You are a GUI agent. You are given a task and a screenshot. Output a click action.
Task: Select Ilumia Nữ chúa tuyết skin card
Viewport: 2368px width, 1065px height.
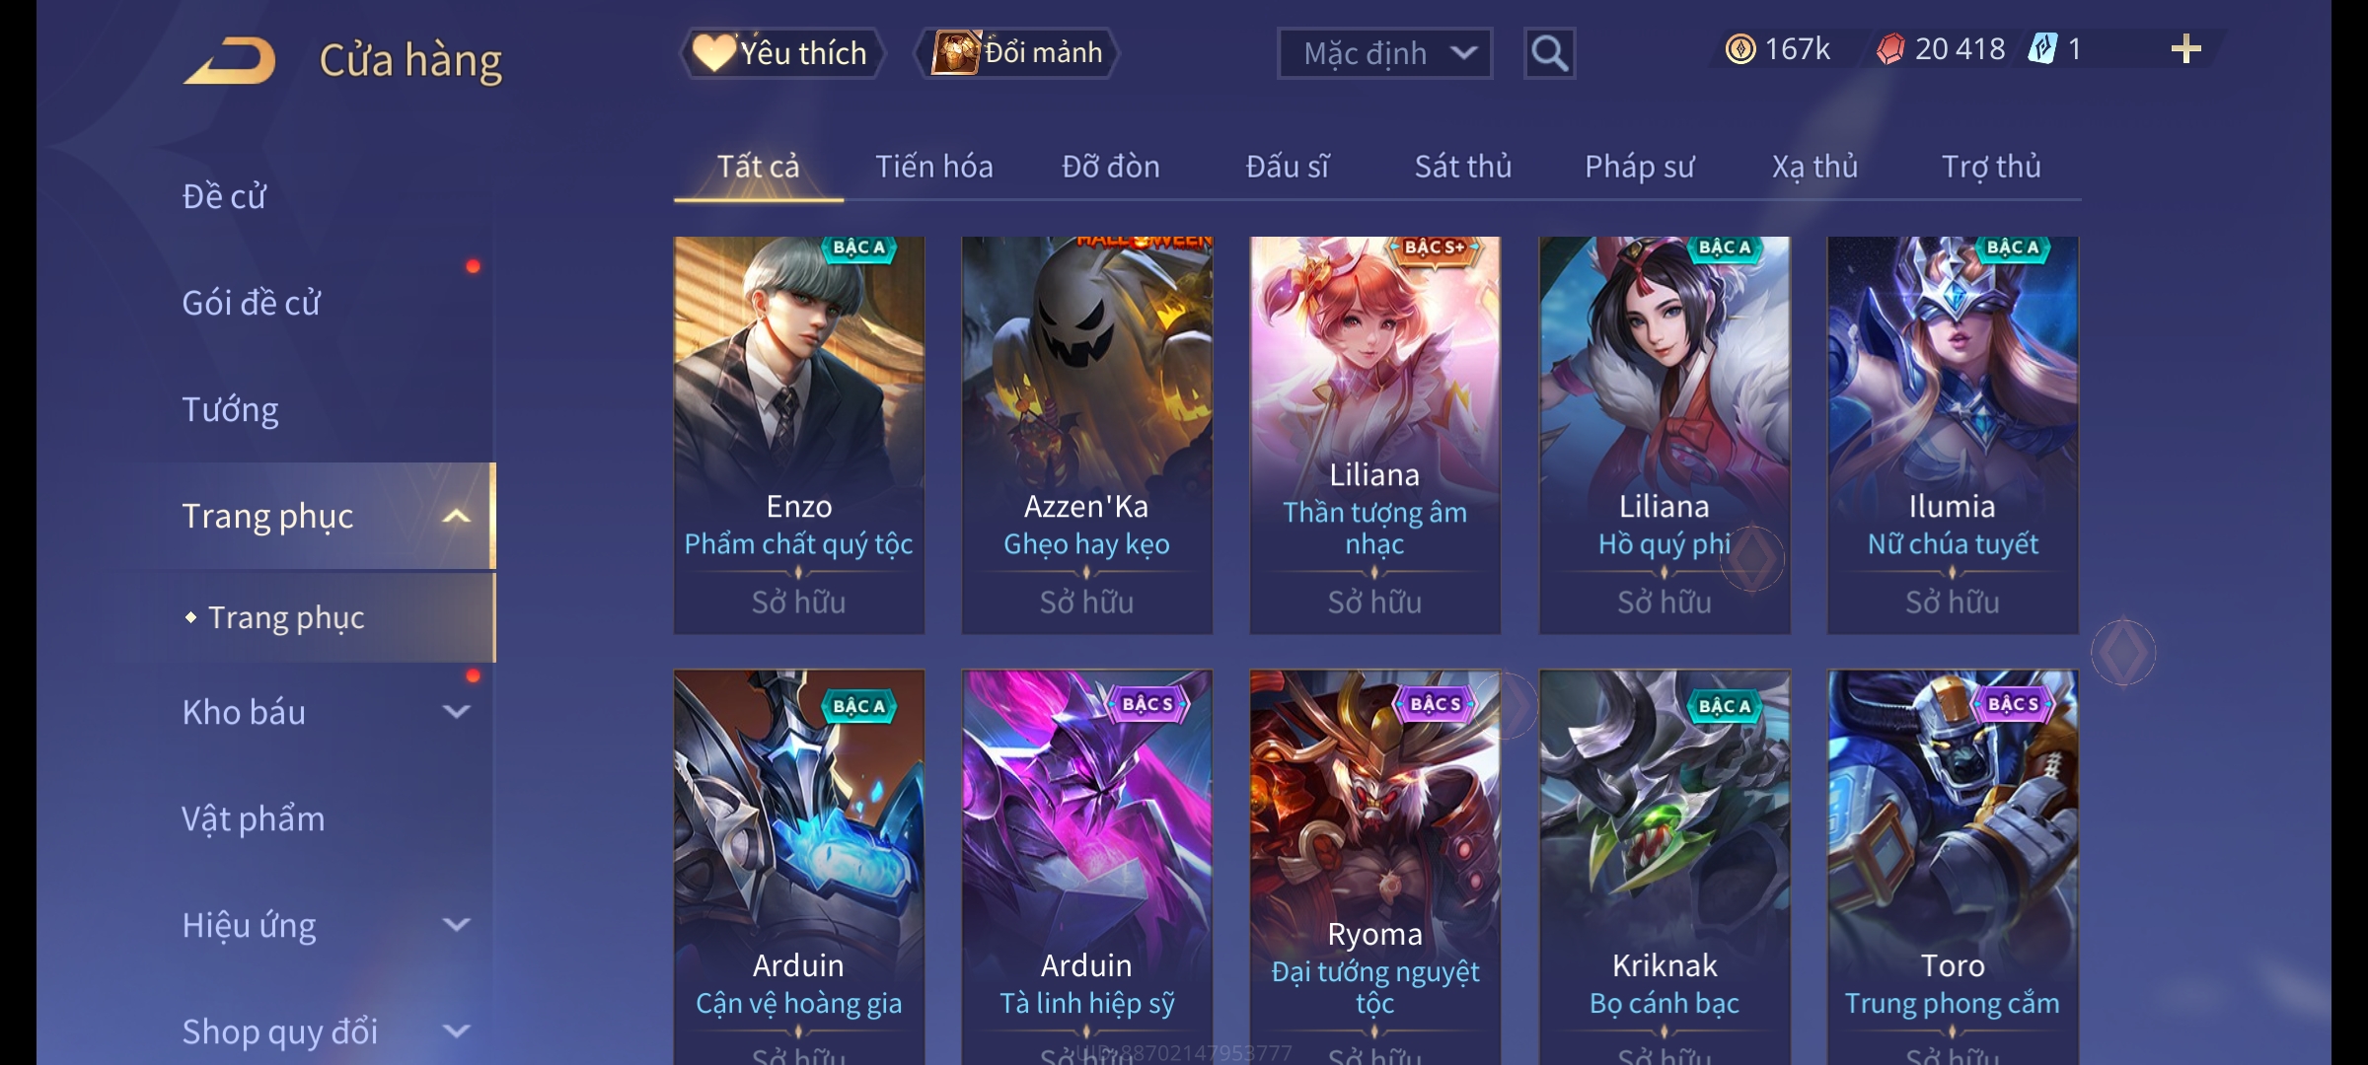click(1953, 435)
